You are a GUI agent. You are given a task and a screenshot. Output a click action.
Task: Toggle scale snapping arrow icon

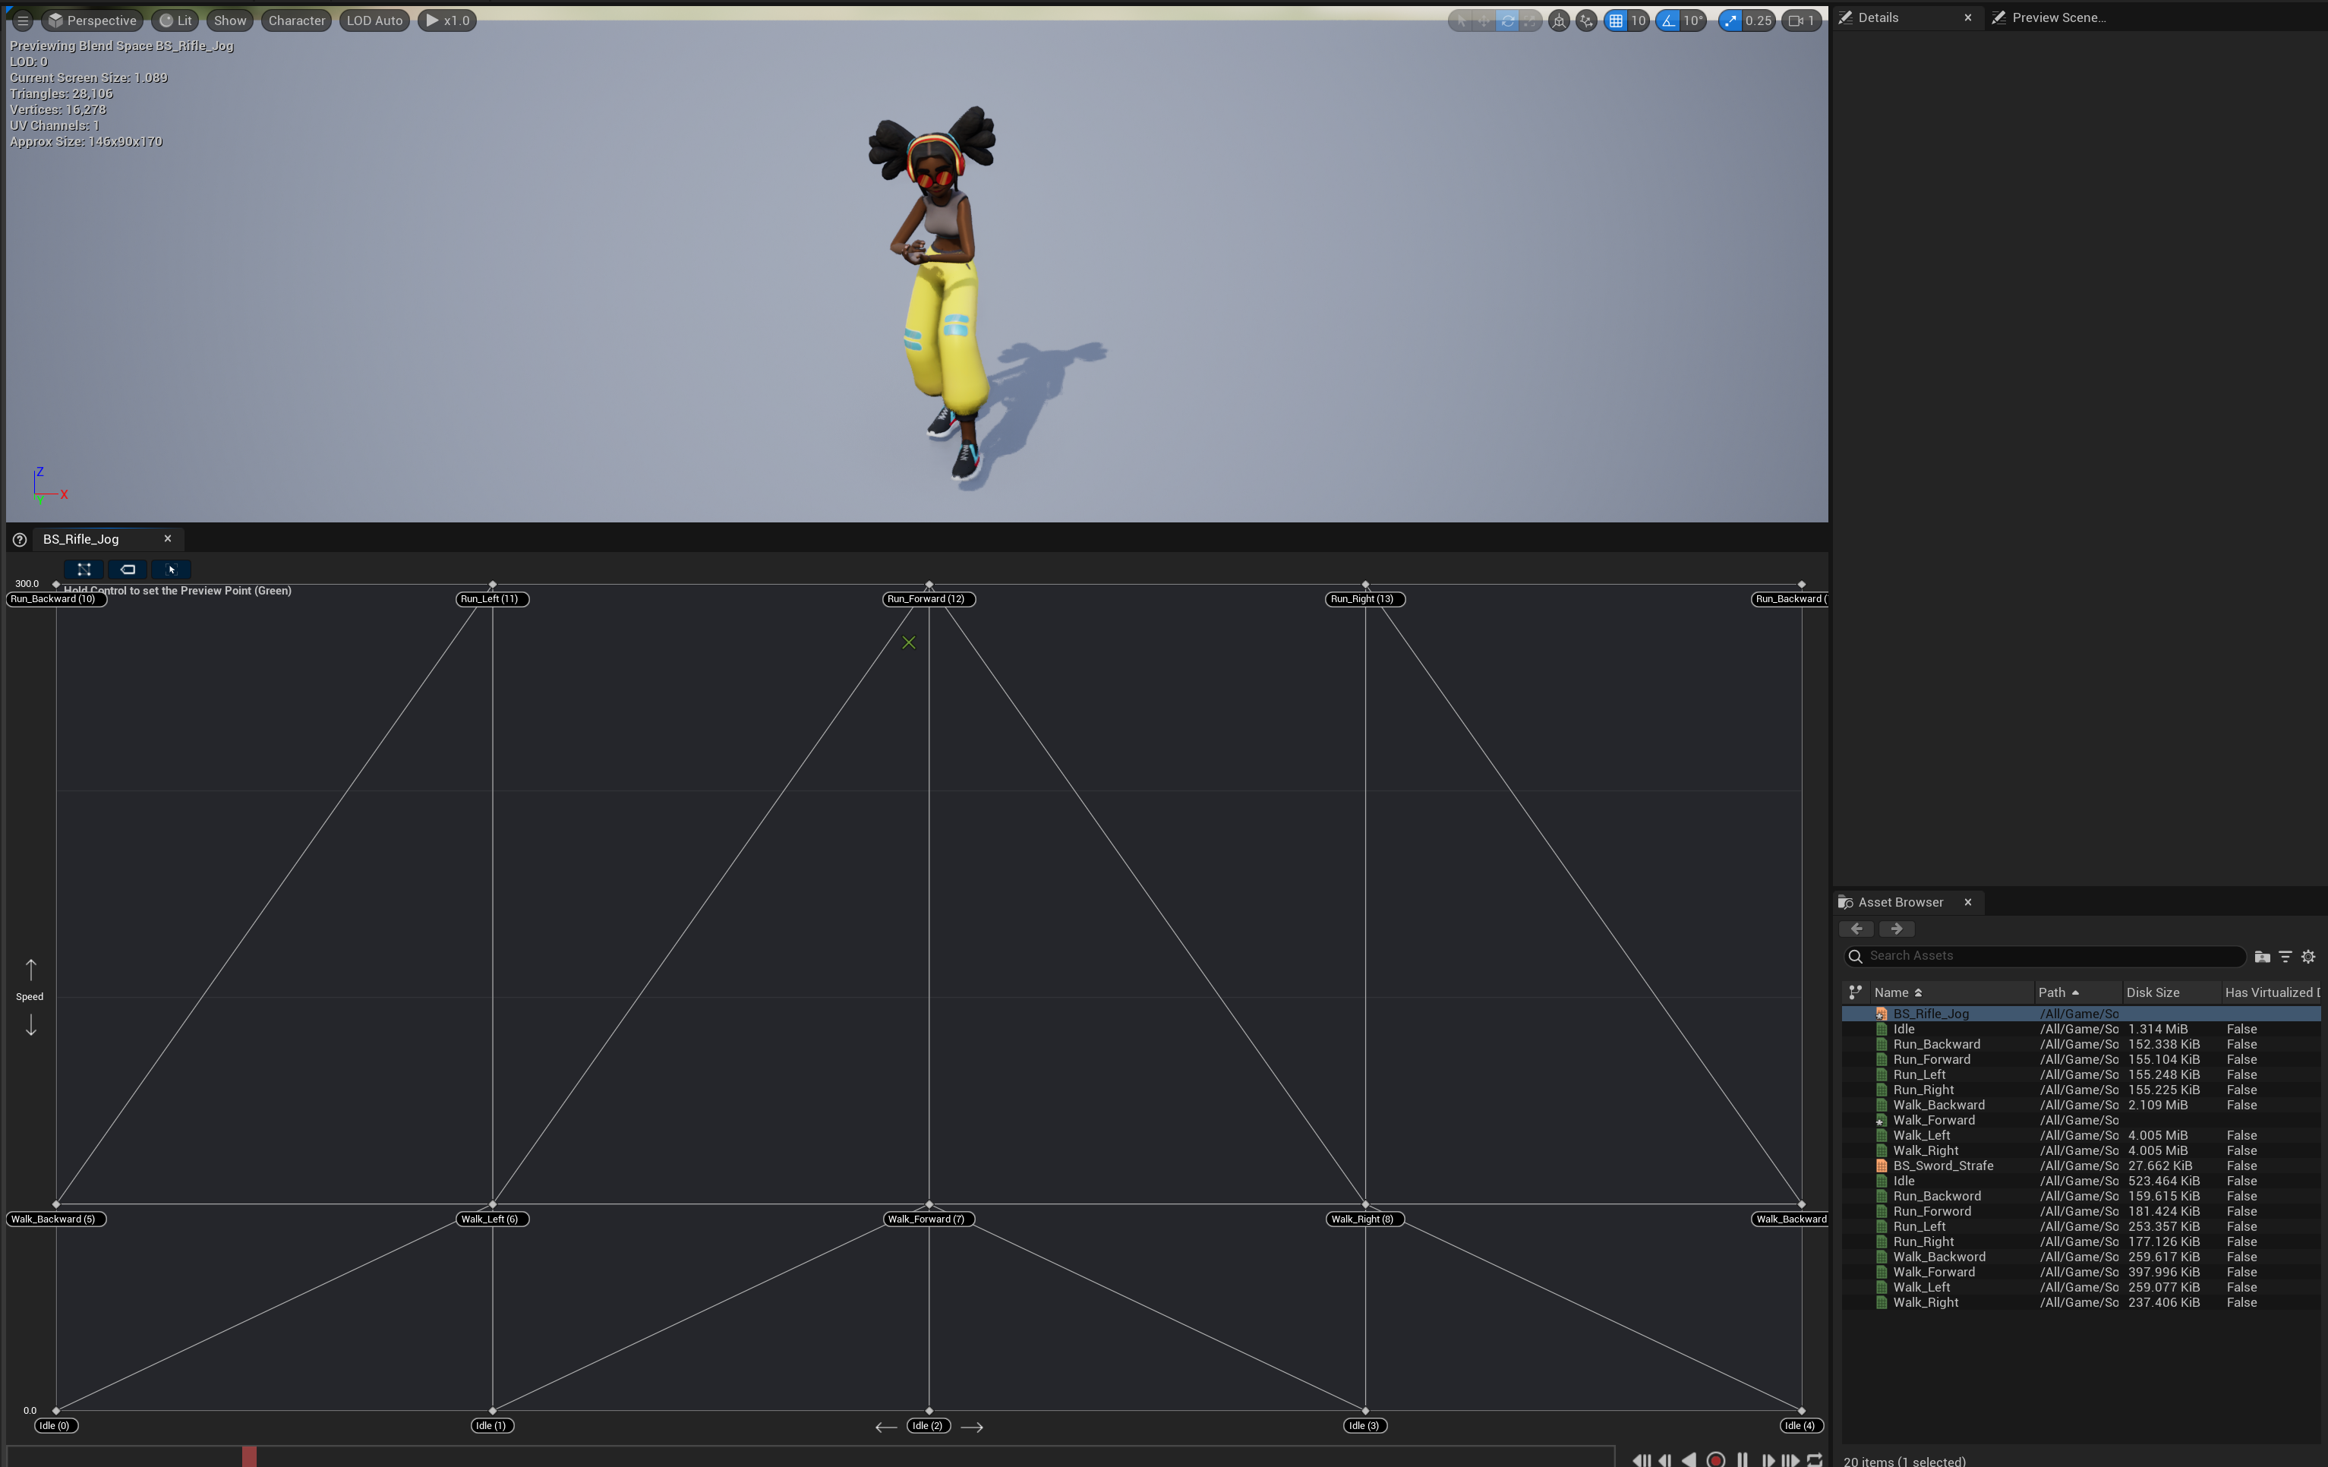coord(1730,21)
